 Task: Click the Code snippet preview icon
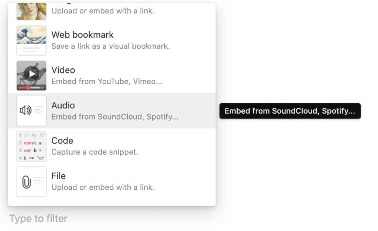(x=31, y=146)
